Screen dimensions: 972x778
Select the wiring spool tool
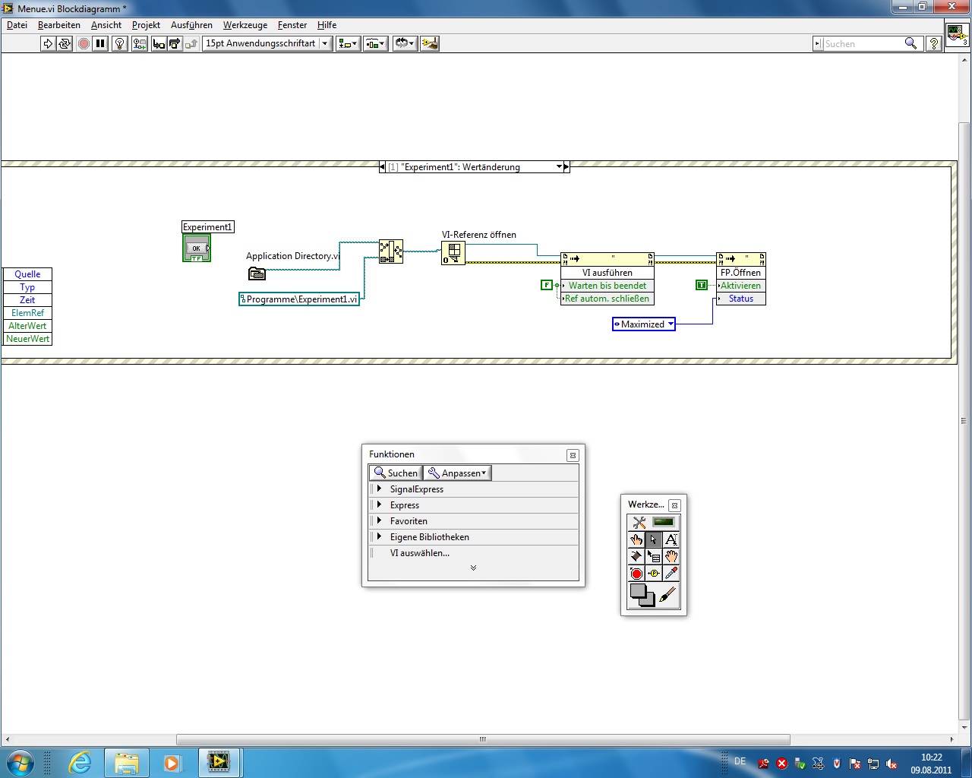tap(636, 556)
